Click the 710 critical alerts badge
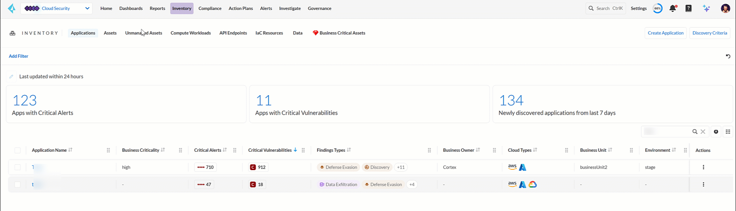Viewport: 736px width, 211px height. 205,167
